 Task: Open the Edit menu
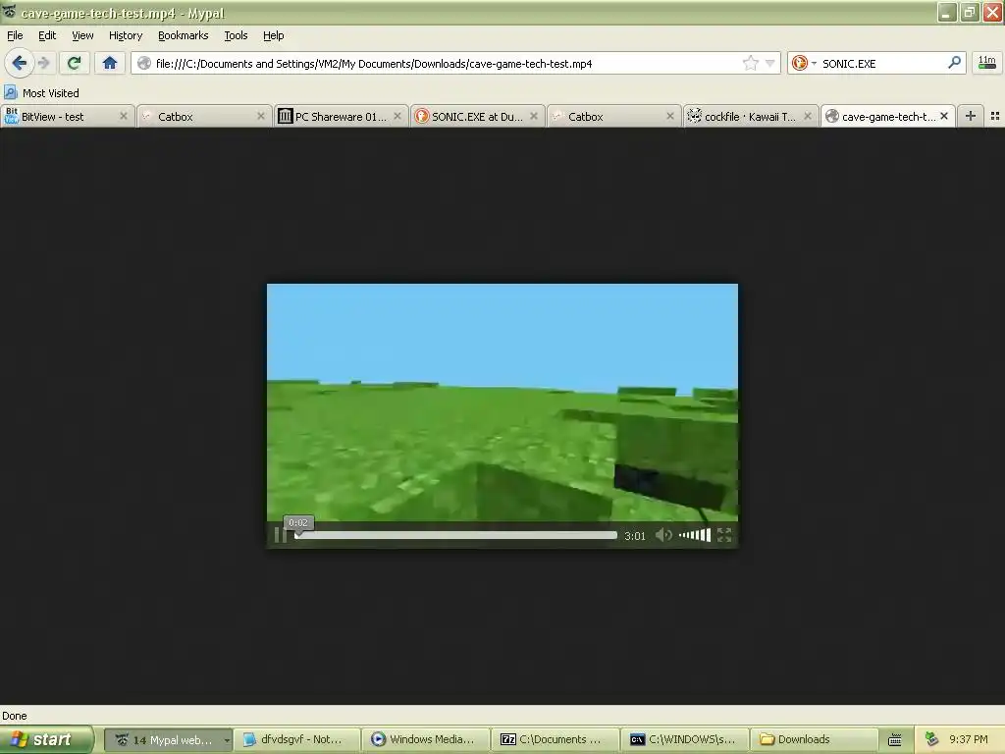coord(47,35)
